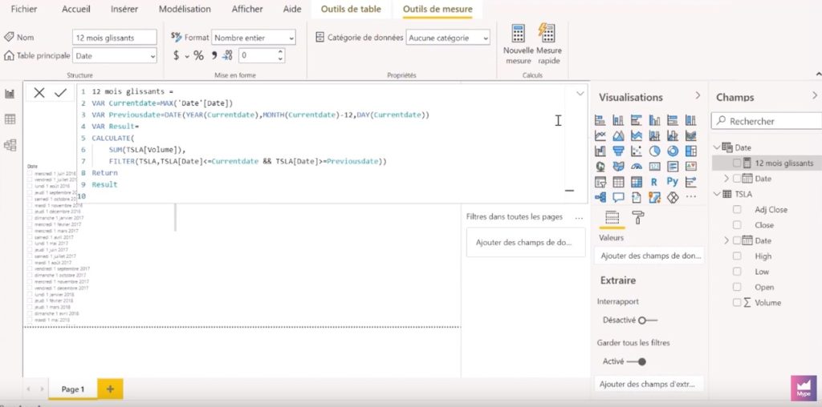The height and width of the screenshot is (407, 822).
Task: Open the Model relationships view from the sidebar
Action: (10, 145)
